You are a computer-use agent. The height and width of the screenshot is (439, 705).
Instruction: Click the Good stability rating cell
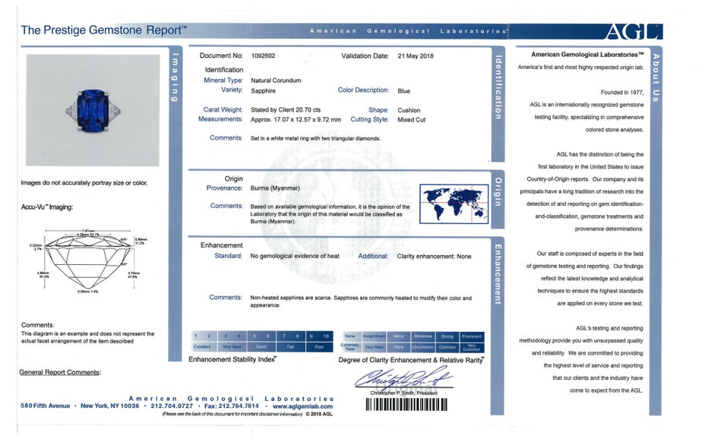point(261,347)
